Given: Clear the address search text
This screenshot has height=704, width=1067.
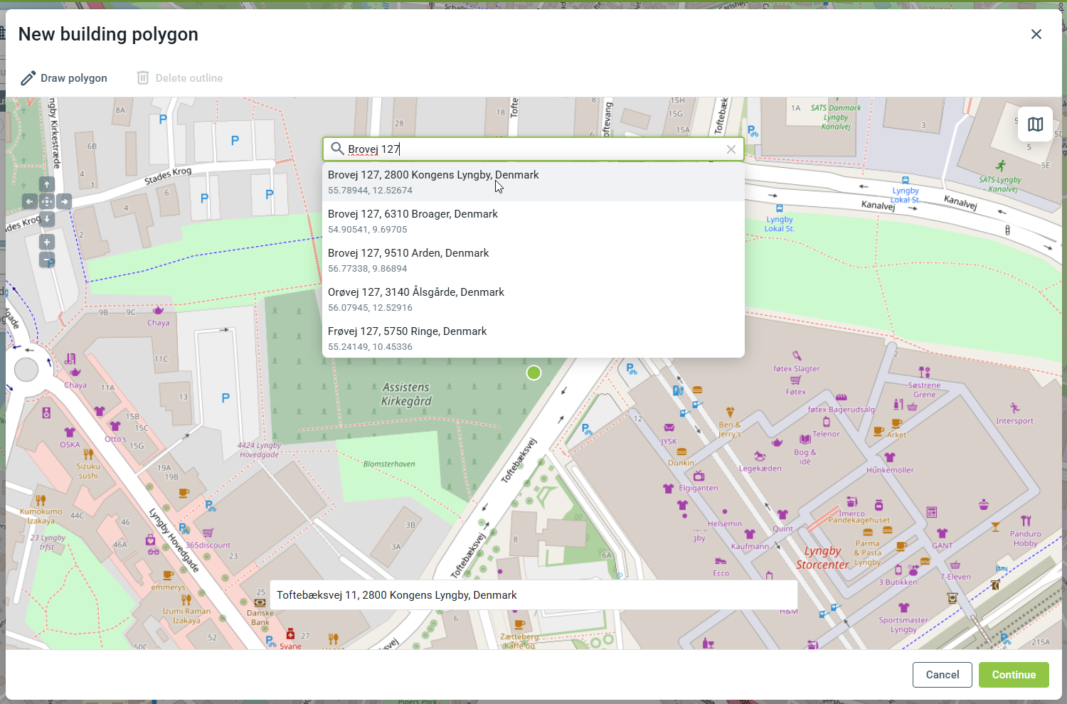Looking at the screenshot, I should click(x=731, y=149).
